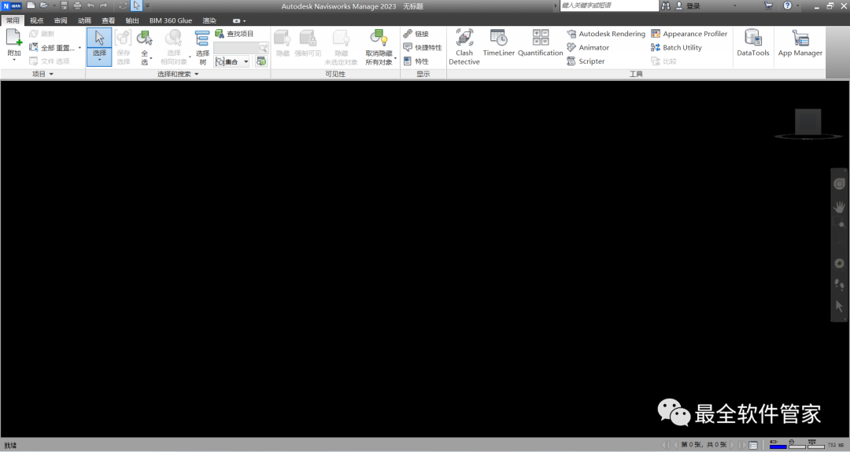
Task: Open the Animator tool
Action: [588, 48]
